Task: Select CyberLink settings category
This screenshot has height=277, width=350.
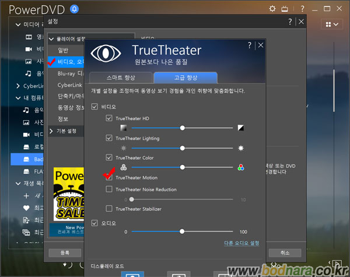Action: [x=66, y=85]
